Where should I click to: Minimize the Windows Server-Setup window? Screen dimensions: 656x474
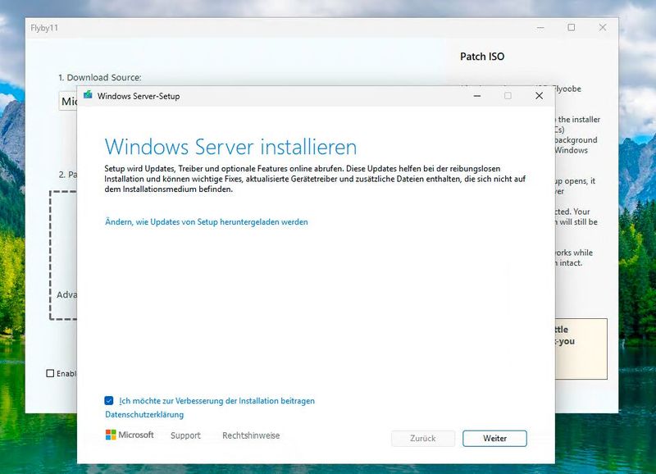point(477,96)
